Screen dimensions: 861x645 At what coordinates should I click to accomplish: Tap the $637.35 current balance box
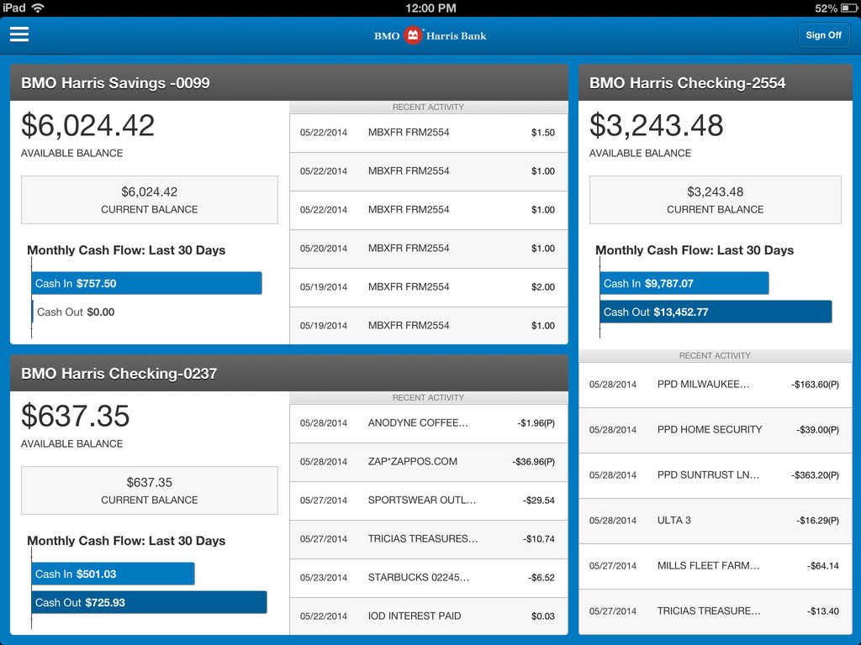[150, 490]
